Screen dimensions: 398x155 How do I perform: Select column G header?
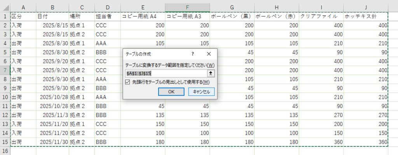[x=232, y=8]
